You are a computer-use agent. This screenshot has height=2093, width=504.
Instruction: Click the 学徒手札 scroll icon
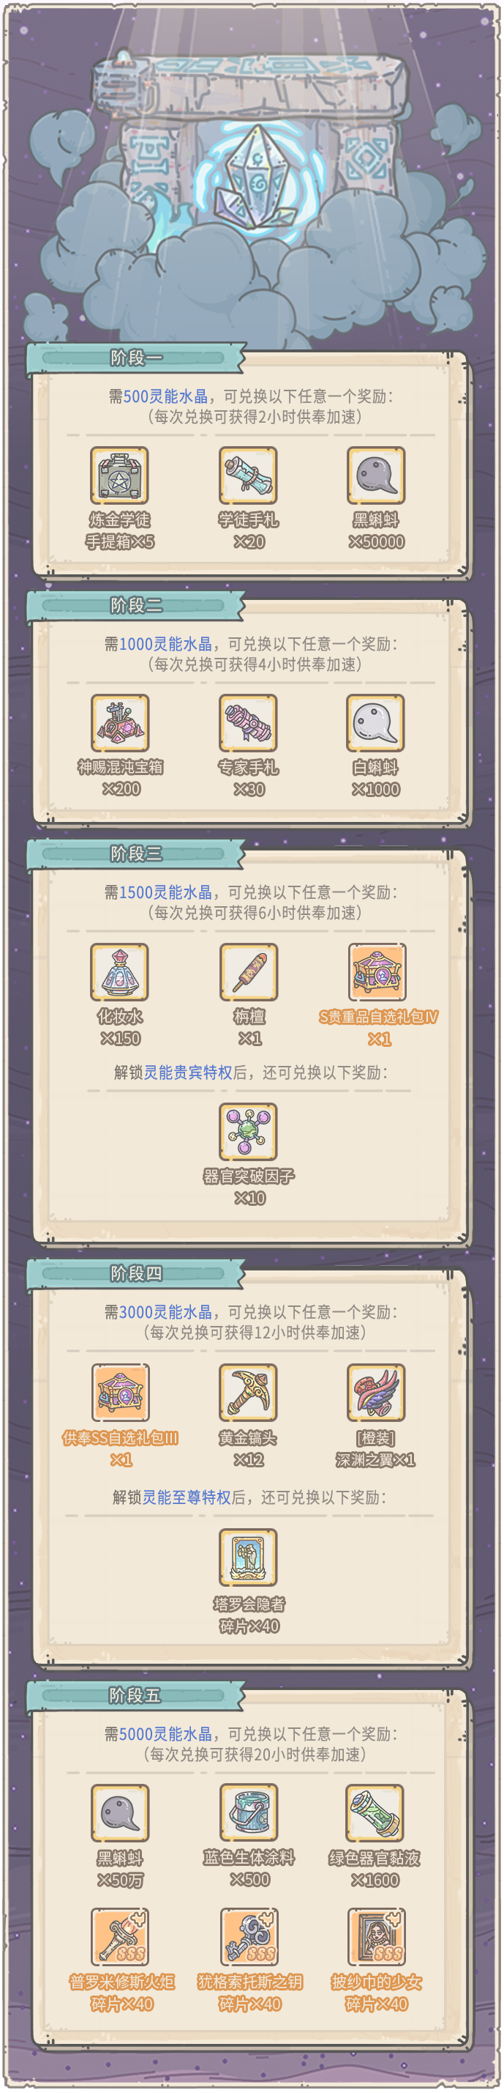coord(249,475)
